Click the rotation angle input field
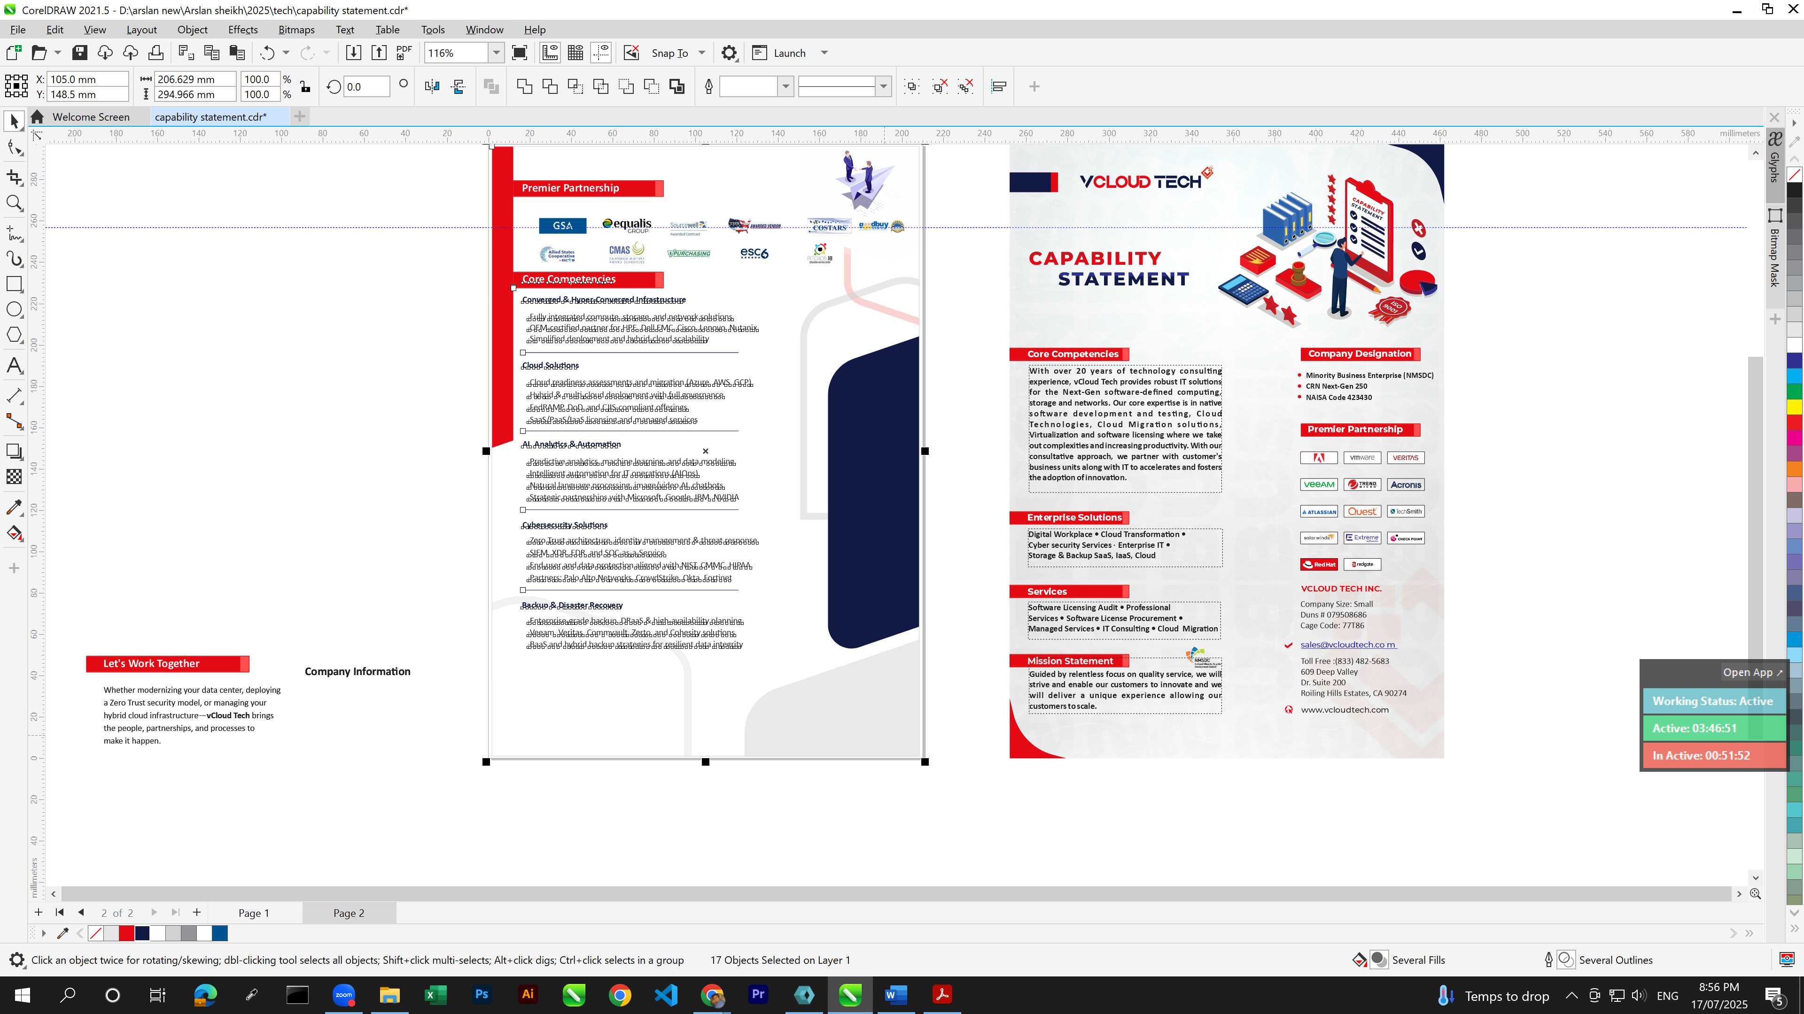The width and height of the screenshot is (1804, 1014). tap(366, 87)
